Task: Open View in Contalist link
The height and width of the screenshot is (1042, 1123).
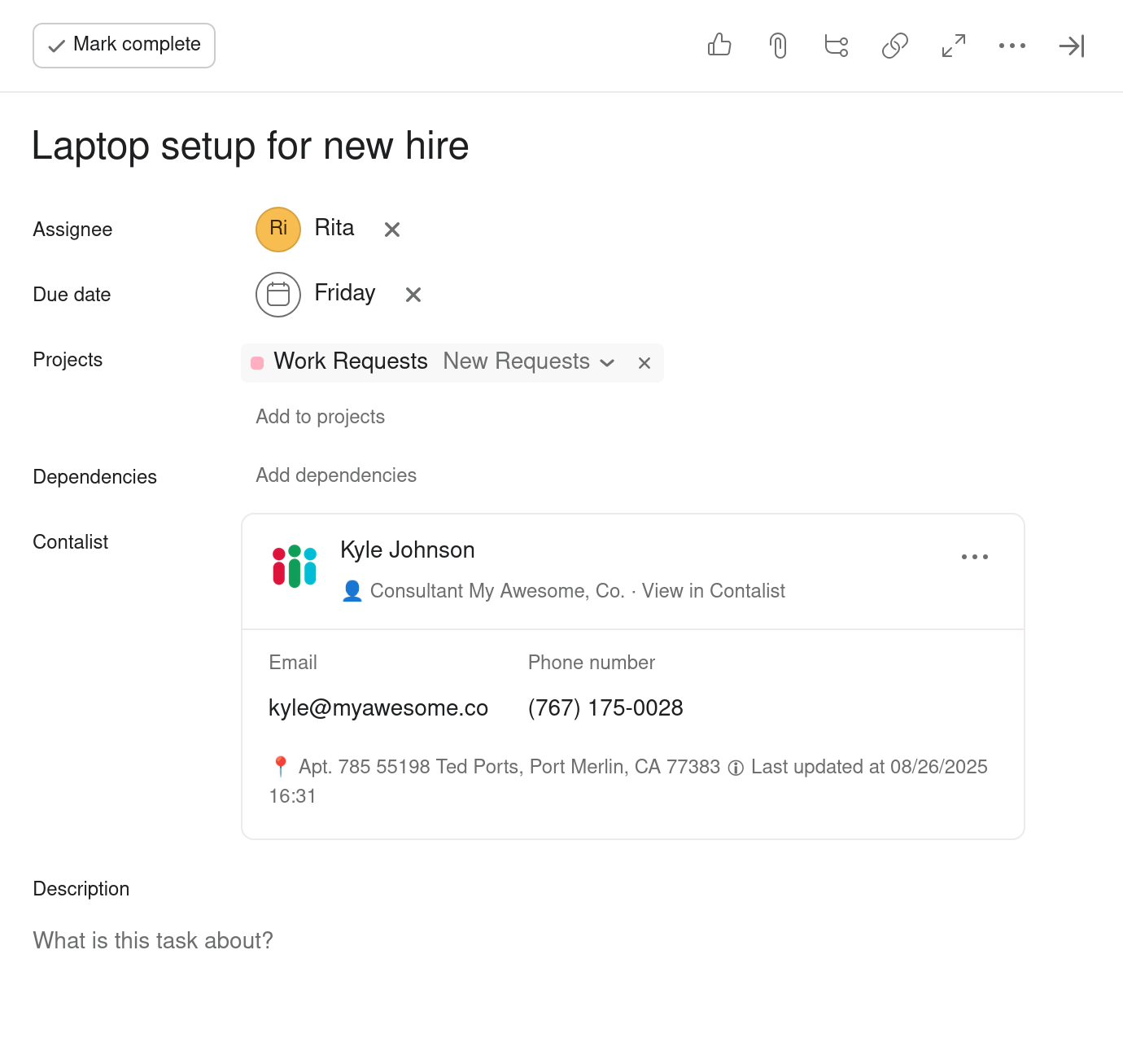Action: 713,591
